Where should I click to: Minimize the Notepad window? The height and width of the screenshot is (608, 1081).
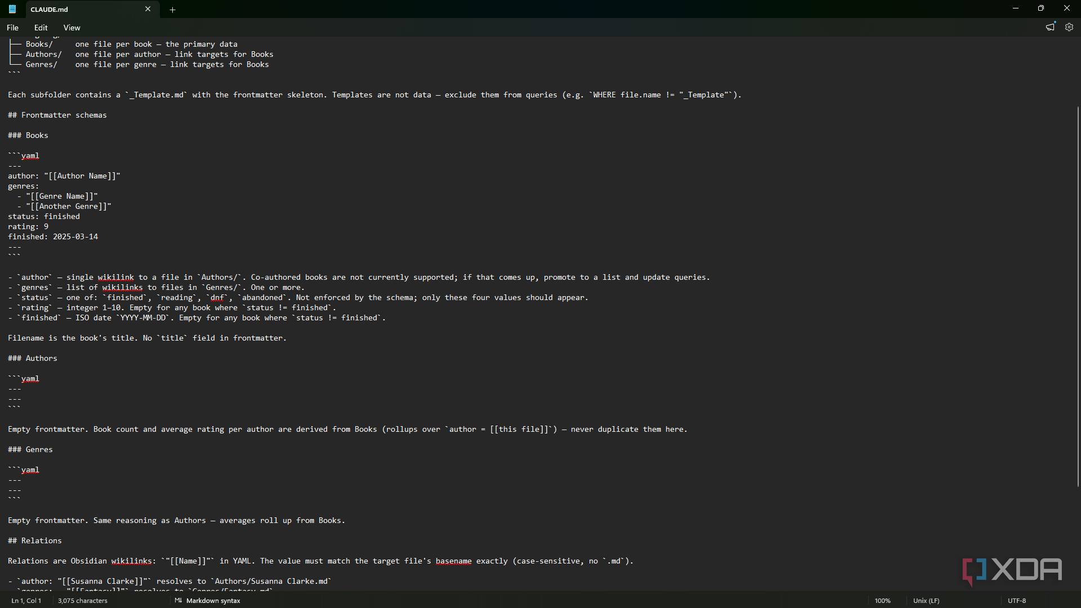point(1016,8)
